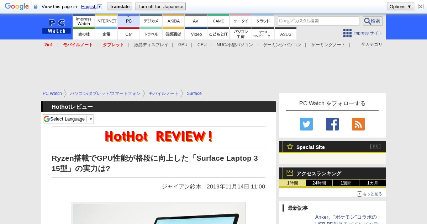Close the Google translate bar
Screen dimensions: 427x224
tap(421, 6)
